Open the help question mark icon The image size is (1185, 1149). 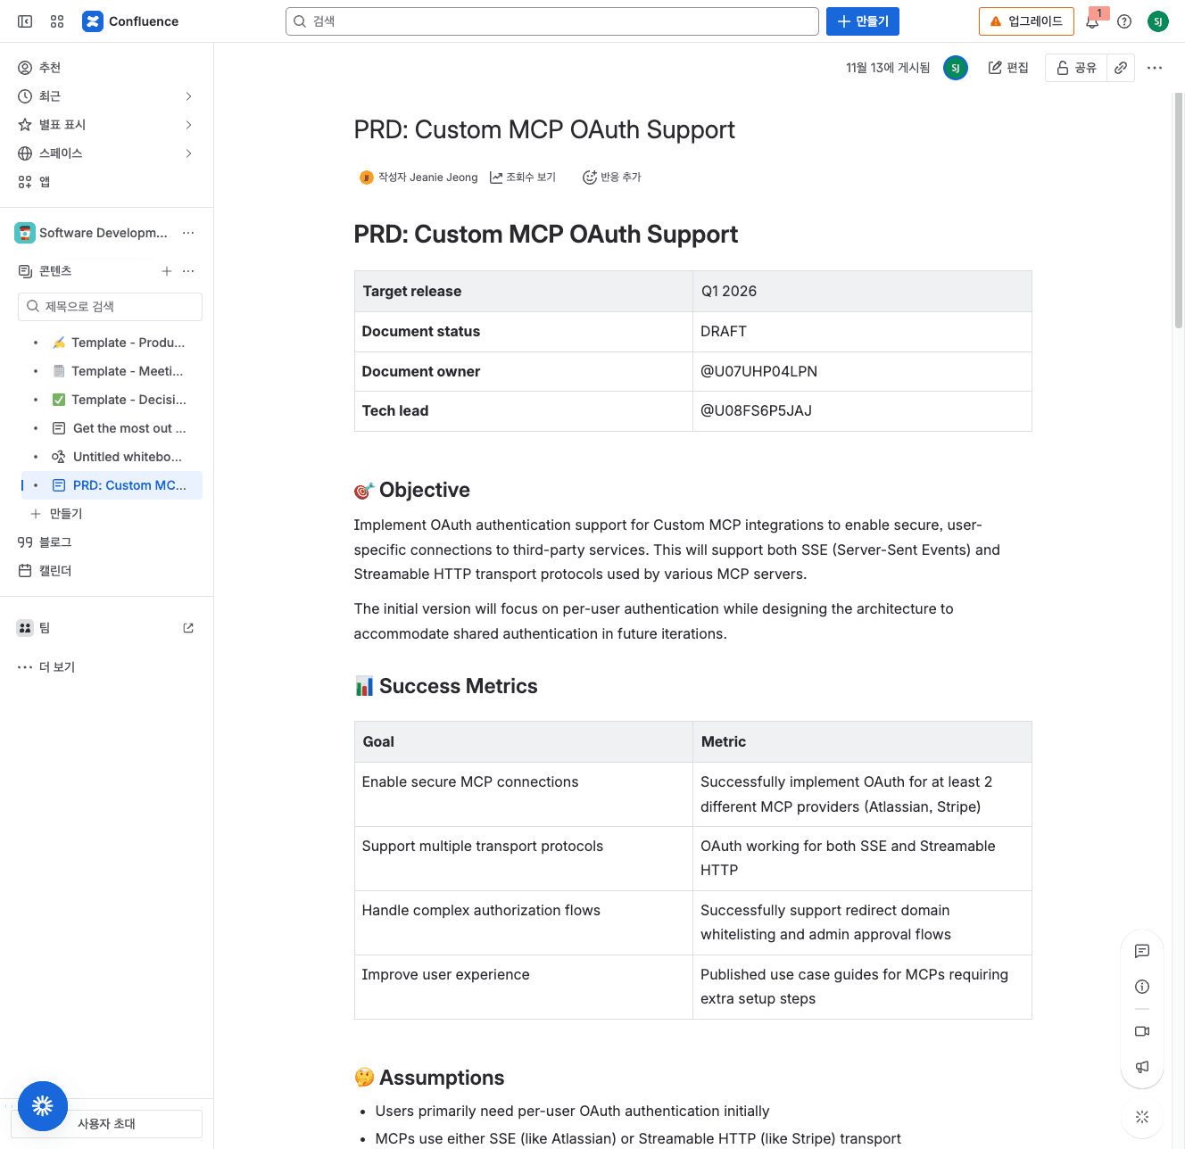pos(1124,21)
